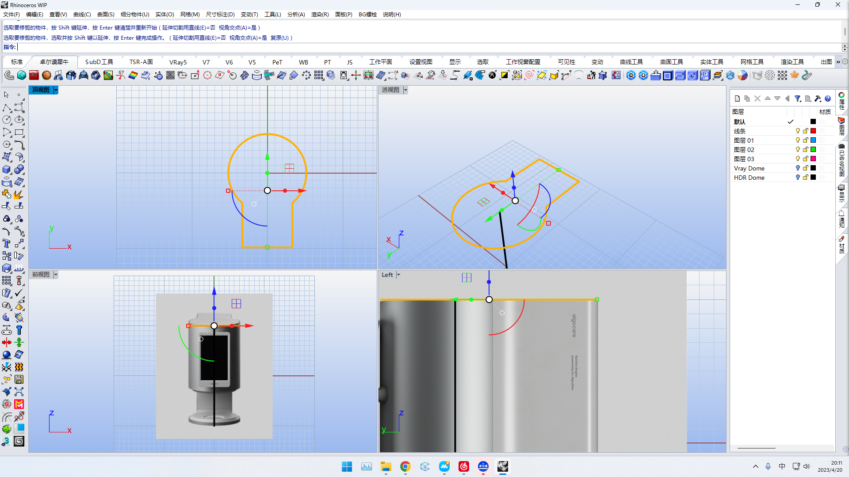
Task: Click 复原(U) option in command line
Action: pos(279,38)
